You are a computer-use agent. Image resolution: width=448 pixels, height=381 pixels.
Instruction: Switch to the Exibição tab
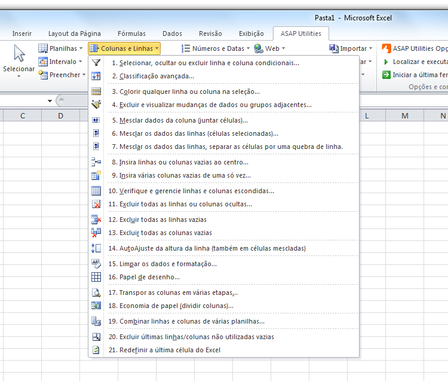251,33
